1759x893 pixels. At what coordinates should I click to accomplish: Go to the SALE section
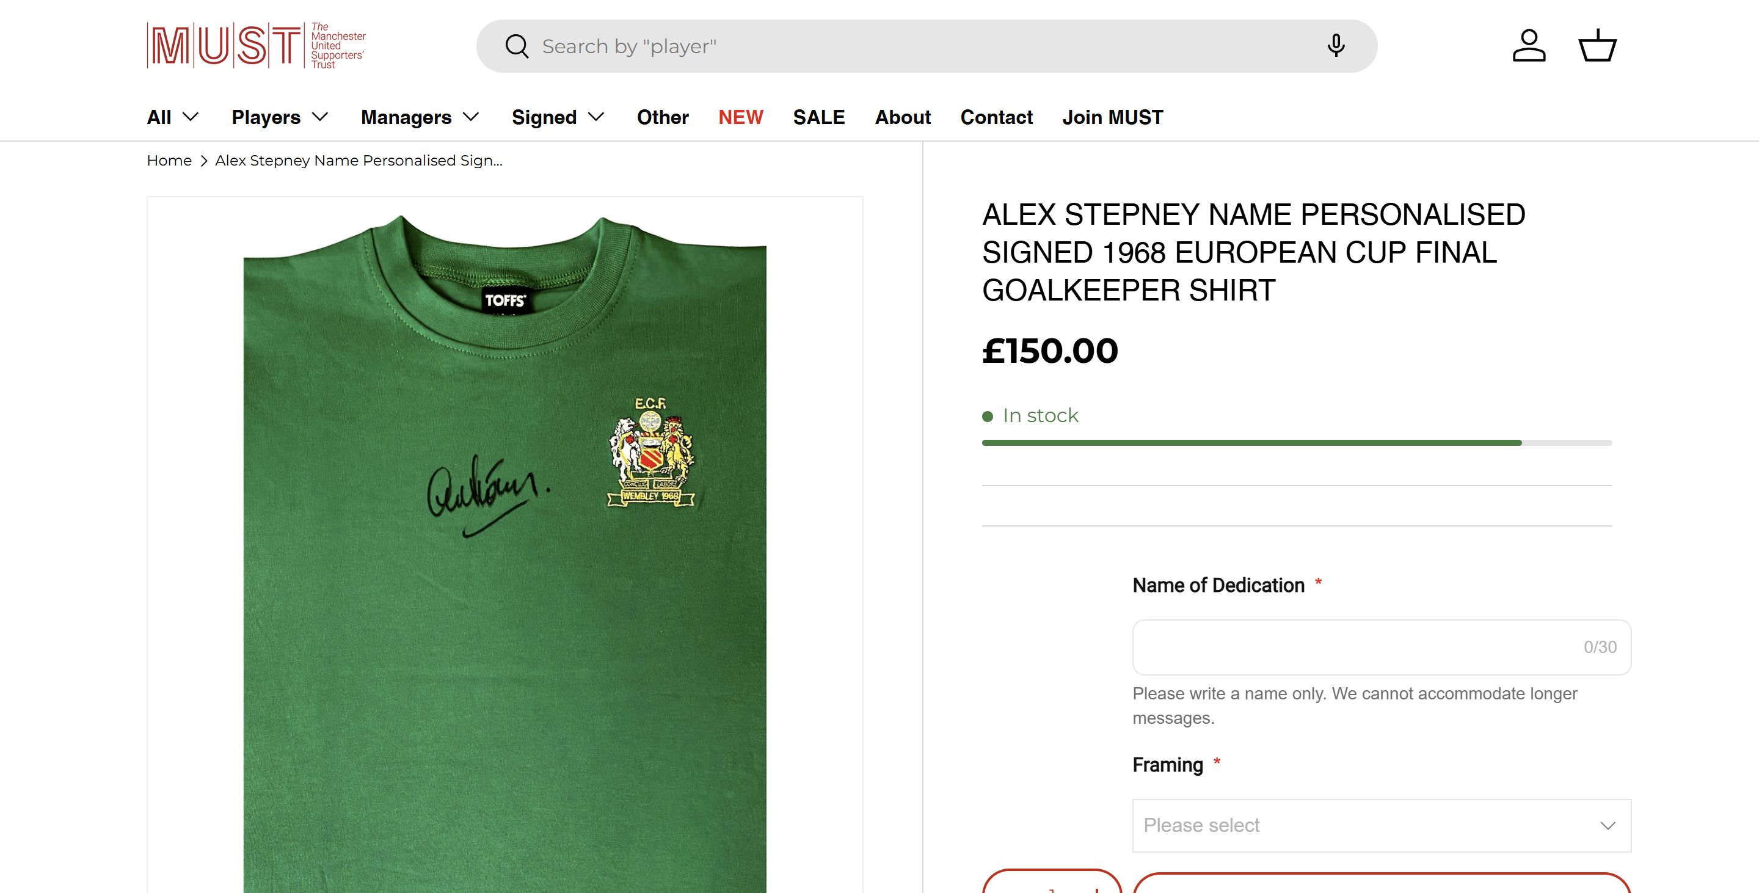click(818, 117)
